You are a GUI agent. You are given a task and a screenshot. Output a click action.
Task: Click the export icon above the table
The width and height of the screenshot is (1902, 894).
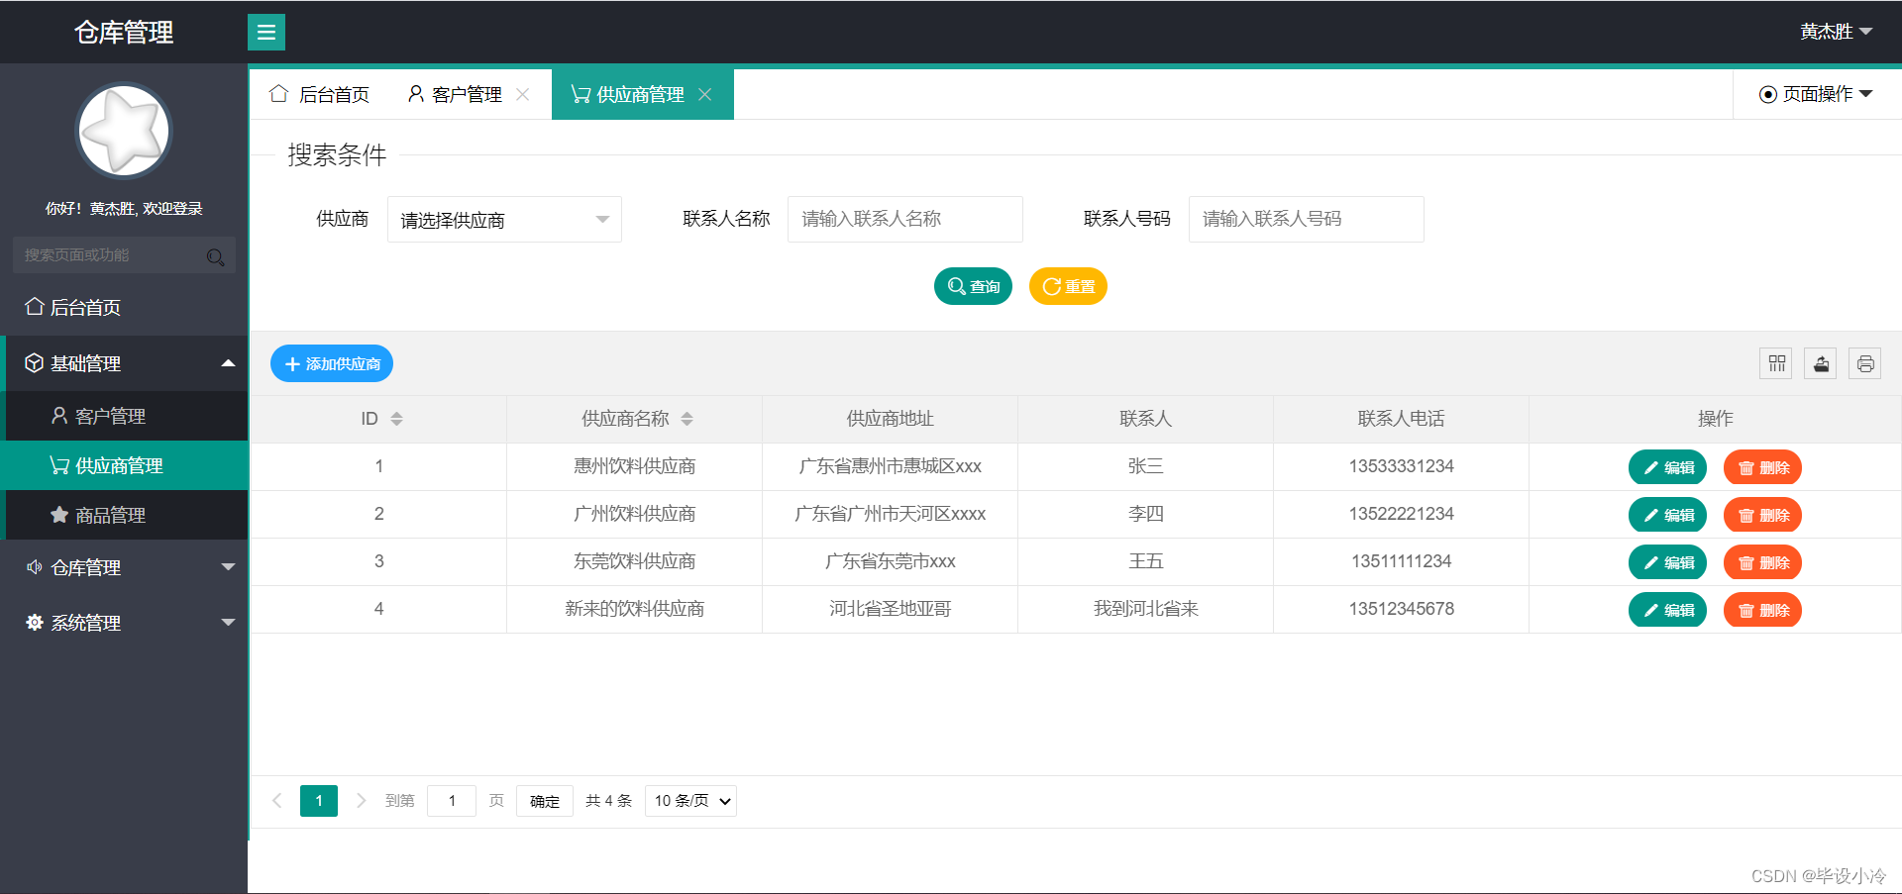tap(1820, 363)
